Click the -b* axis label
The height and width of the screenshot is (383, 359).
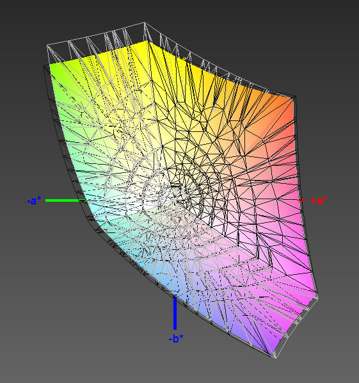(176, 339)
